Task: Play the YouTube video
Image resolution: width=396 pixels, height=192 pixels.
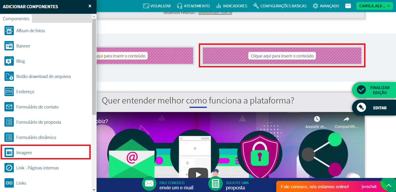Action: pos(198,174)
